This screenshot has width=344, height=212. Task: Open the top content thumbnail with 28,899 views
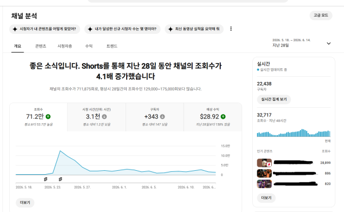264,163
